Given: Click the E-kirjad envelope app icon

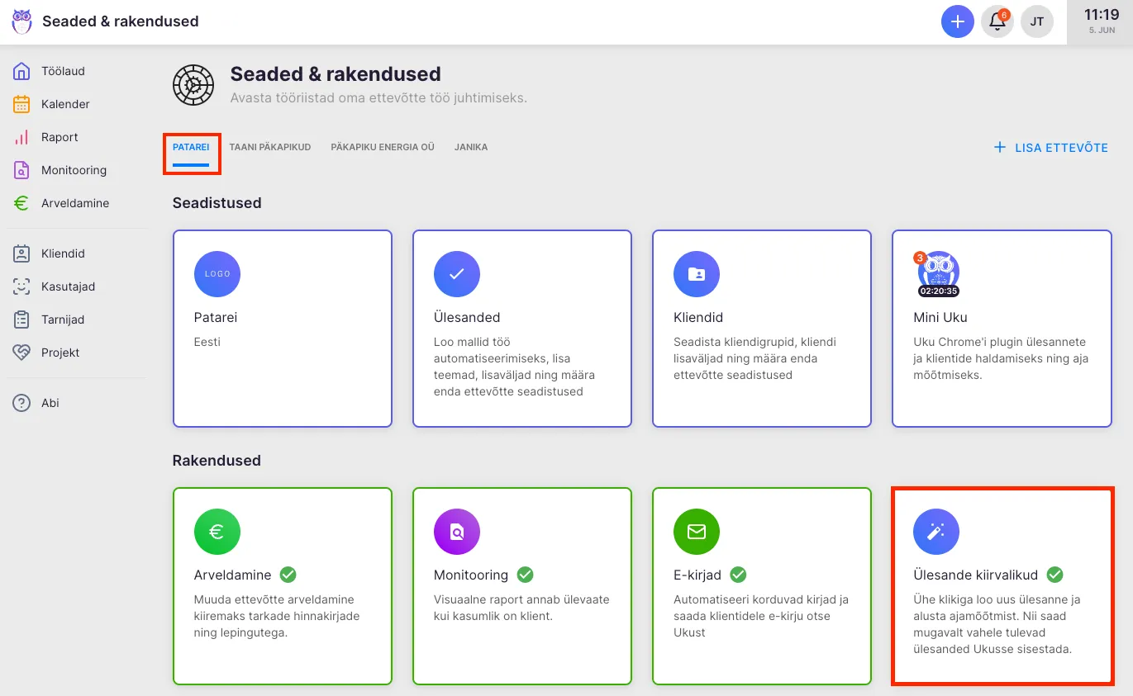Looking at the screenshot, I should 696,532.
